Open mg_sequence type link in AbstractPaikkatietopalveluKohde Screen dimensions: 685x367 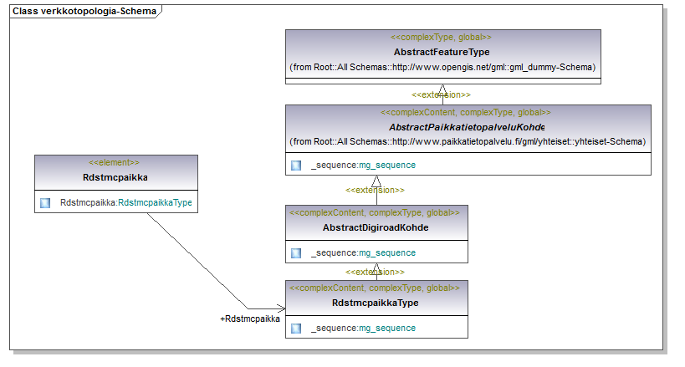coord(387,166)
